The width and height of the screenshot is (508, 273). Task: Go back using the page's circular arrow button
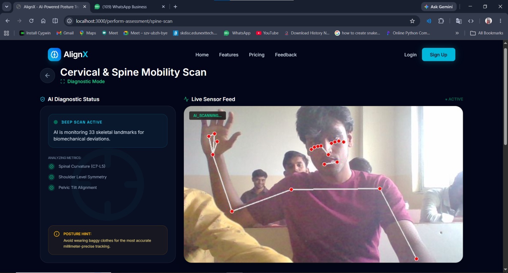(x=48, y=76)
